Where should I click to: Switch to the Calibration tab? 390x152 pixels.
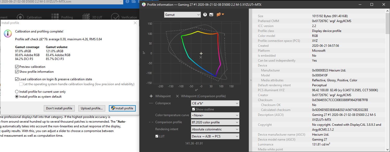coord(29,17)
